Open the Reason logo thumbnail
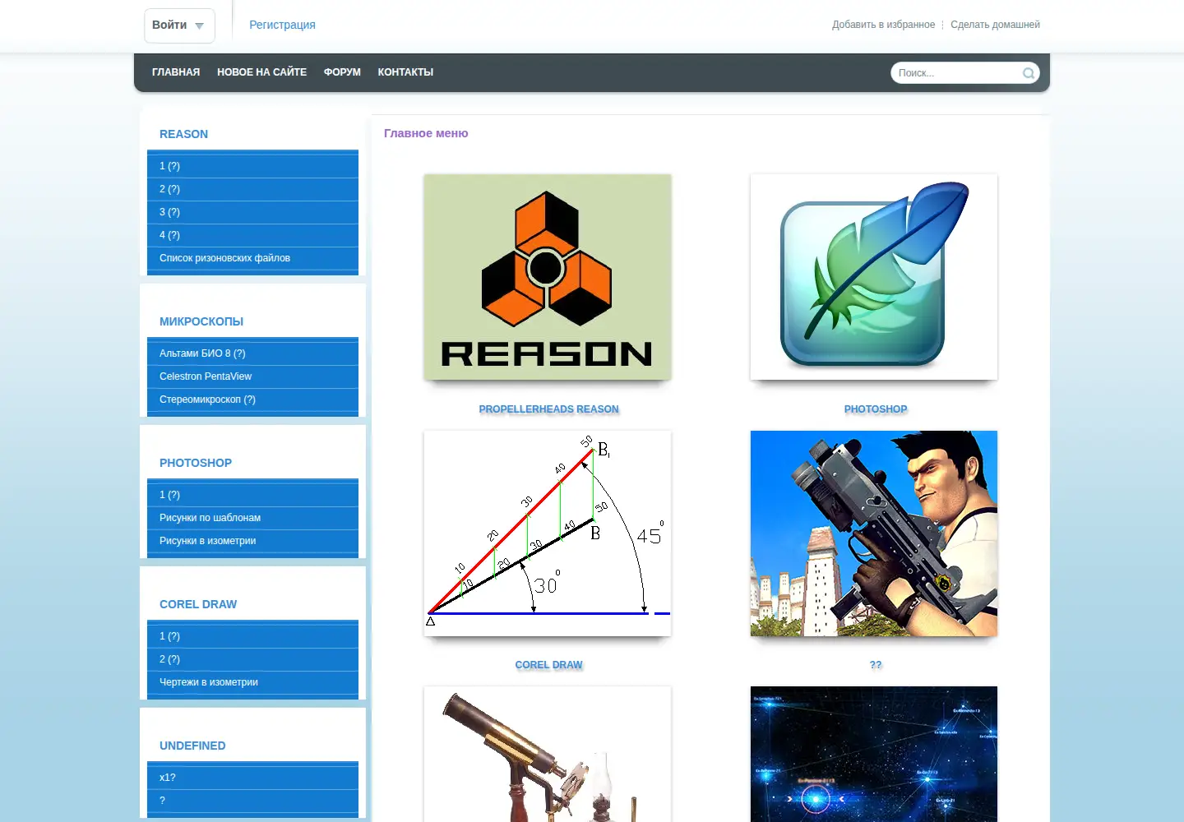This screenshot has height=822, width=1184. pyautogui.click(x=548, y=277)
